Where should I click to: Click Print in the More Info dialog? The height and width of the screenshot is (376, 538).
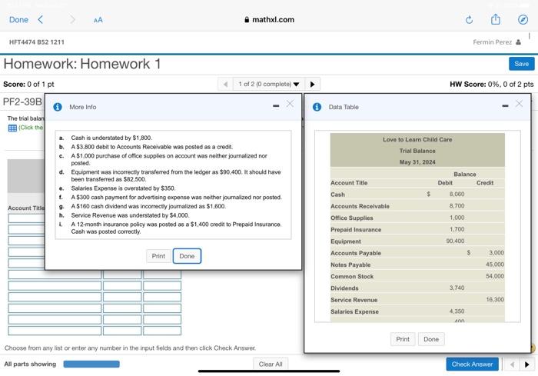(x=158, y=256)
